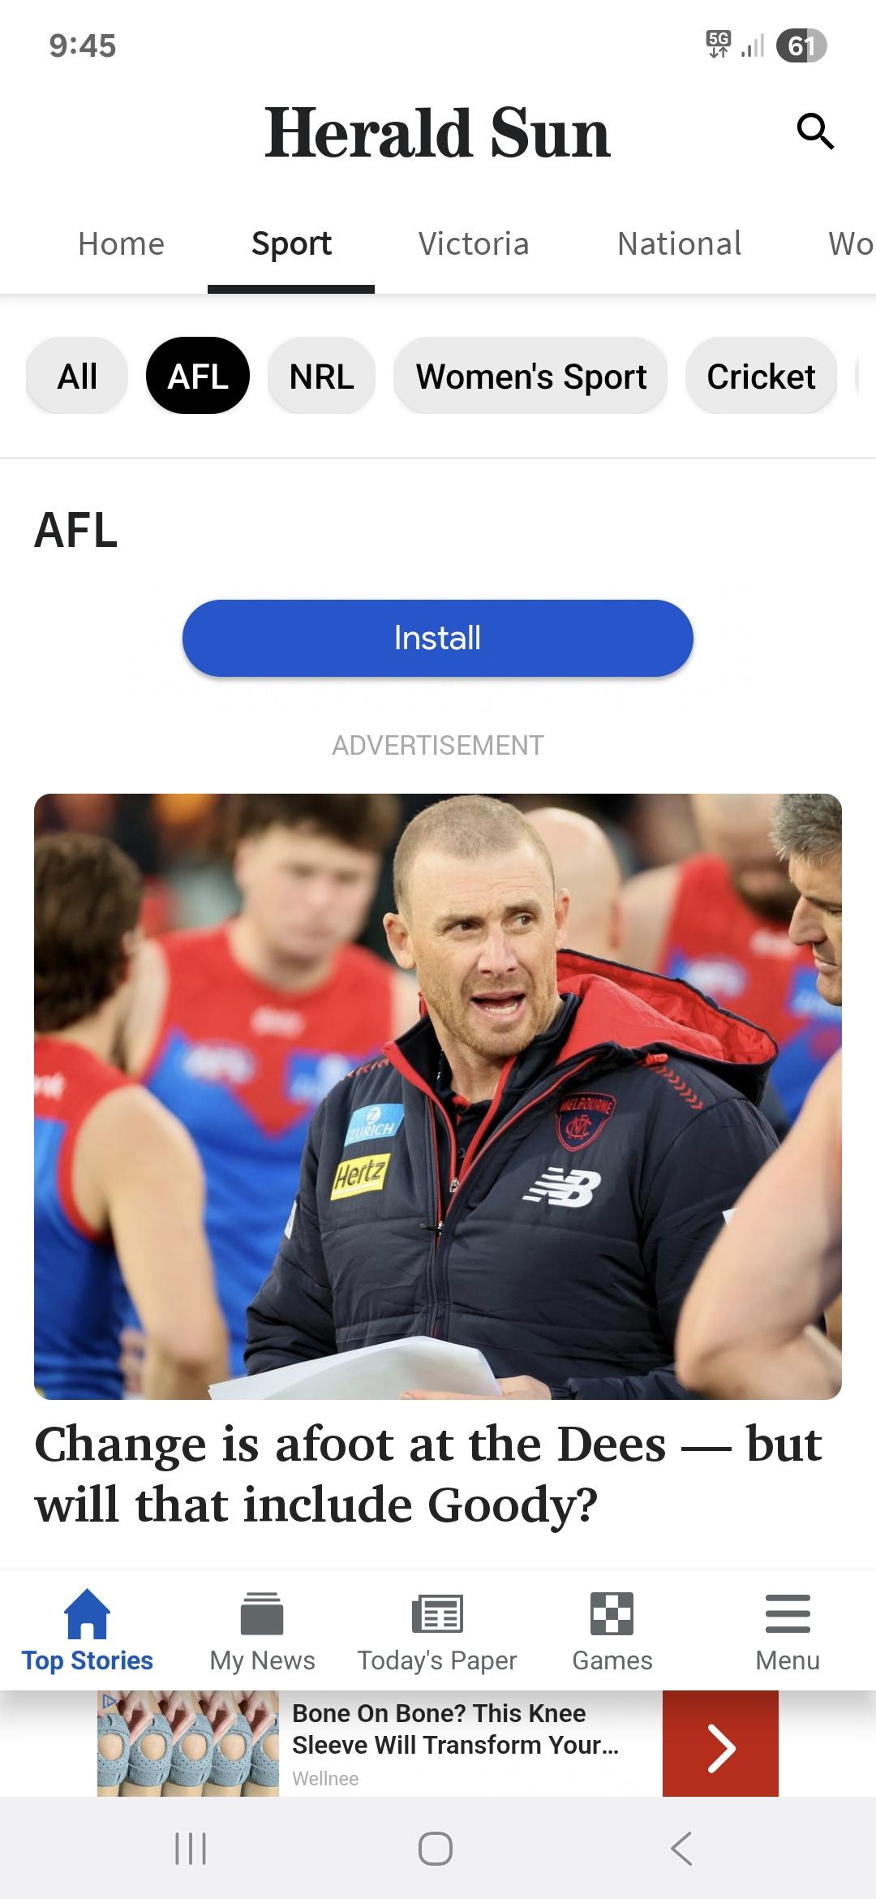
Task: Tap the Android home navigation button
Action: 436,1849
